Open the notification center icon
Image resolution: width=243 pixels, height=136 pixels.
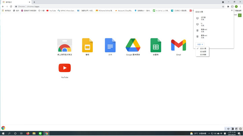click(239, 133)
